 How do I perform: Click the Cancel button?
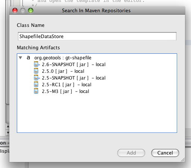[x=165, y=153]
